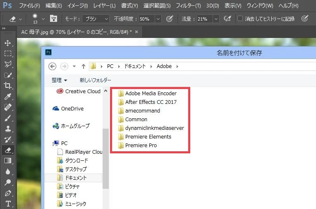Open the レイヤー(L) menu

pos(104,5)
